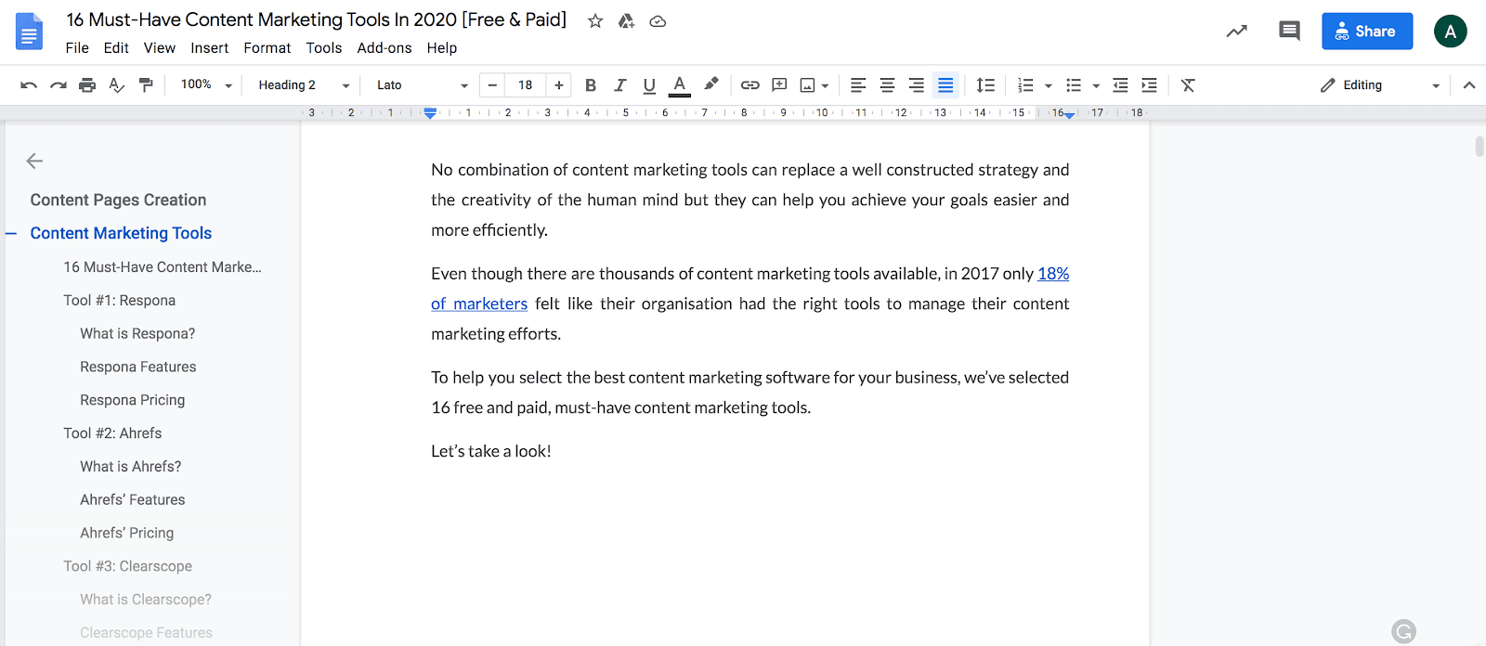This screenshot has height=646, width=1486.
Task: Decrease font size with minus button
Action: click(x=492, y=85)
